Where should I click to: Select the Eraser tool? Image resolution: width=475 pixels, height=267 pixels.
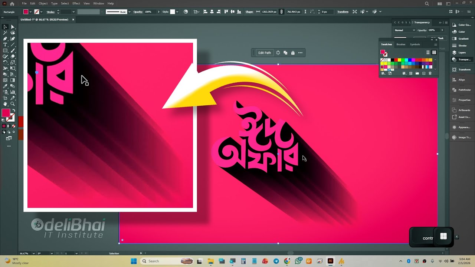click(x=13, y=56)
